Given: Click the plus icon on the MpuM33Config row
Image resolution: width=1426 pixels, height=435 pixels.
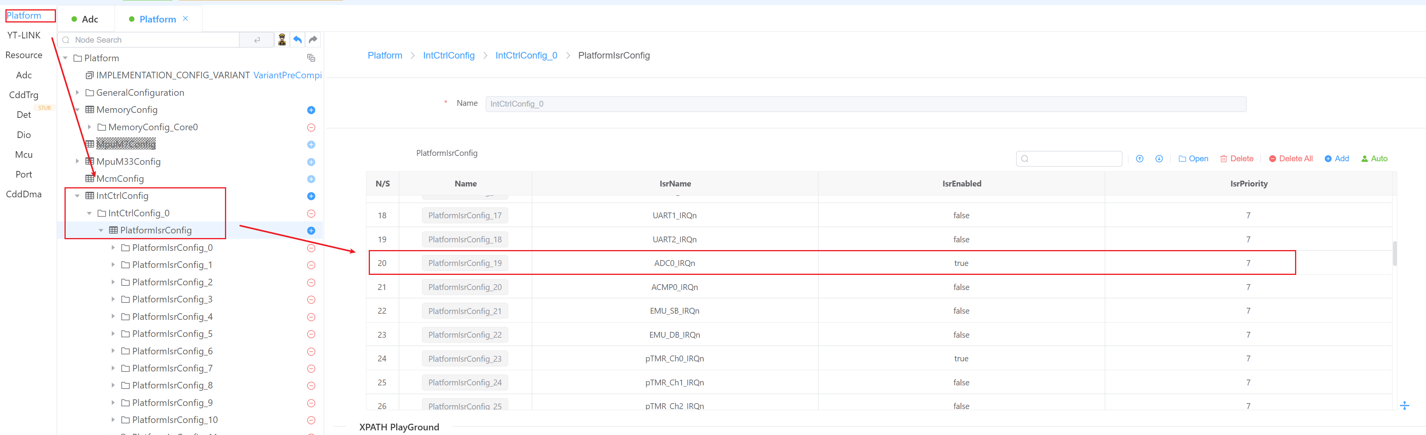Looking at the screenshot, I should [311, 162].
